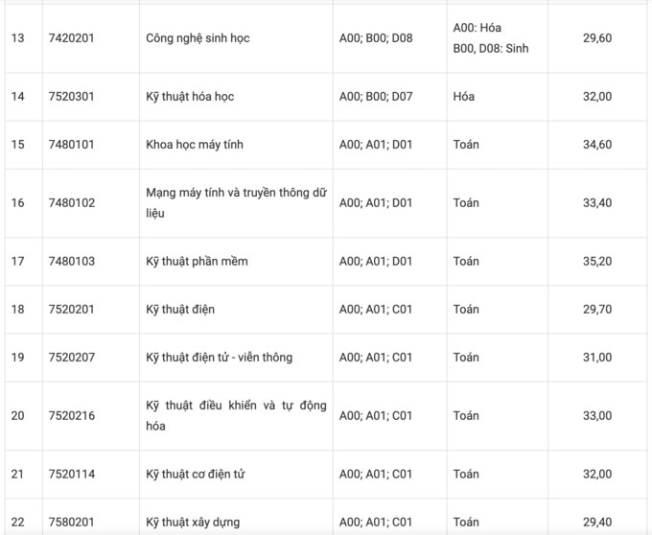The image size is (652, 535).
Task: Select subject combination A00; B00; D07
Action: tap(376, 97)
